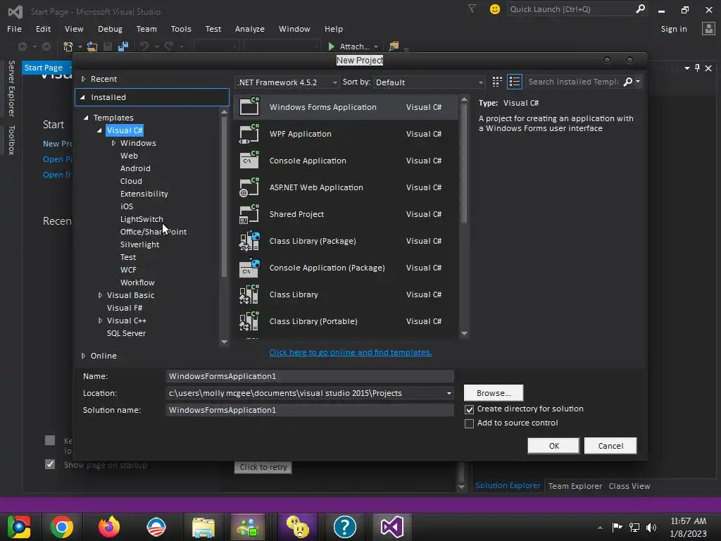Click the Open File toolbar icon
Screen dimensions: 721x541
tap(92, 46)
